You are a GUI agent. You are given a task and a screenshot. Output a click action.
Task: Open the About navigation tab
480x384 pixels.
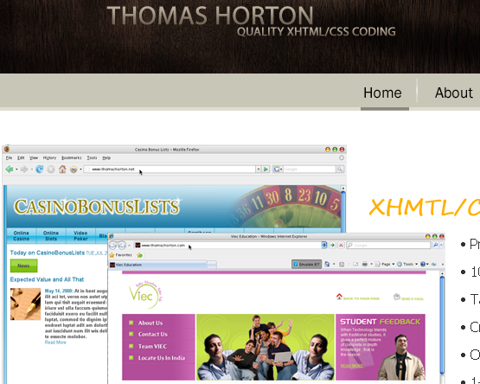[x=454, y=93]
